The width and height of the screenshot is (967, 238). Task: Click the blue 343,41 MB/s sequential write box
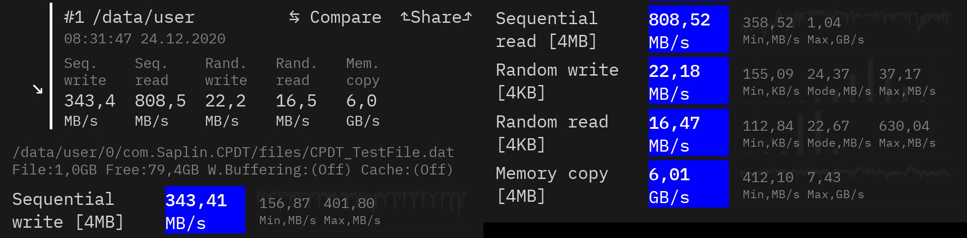[205, 210]
